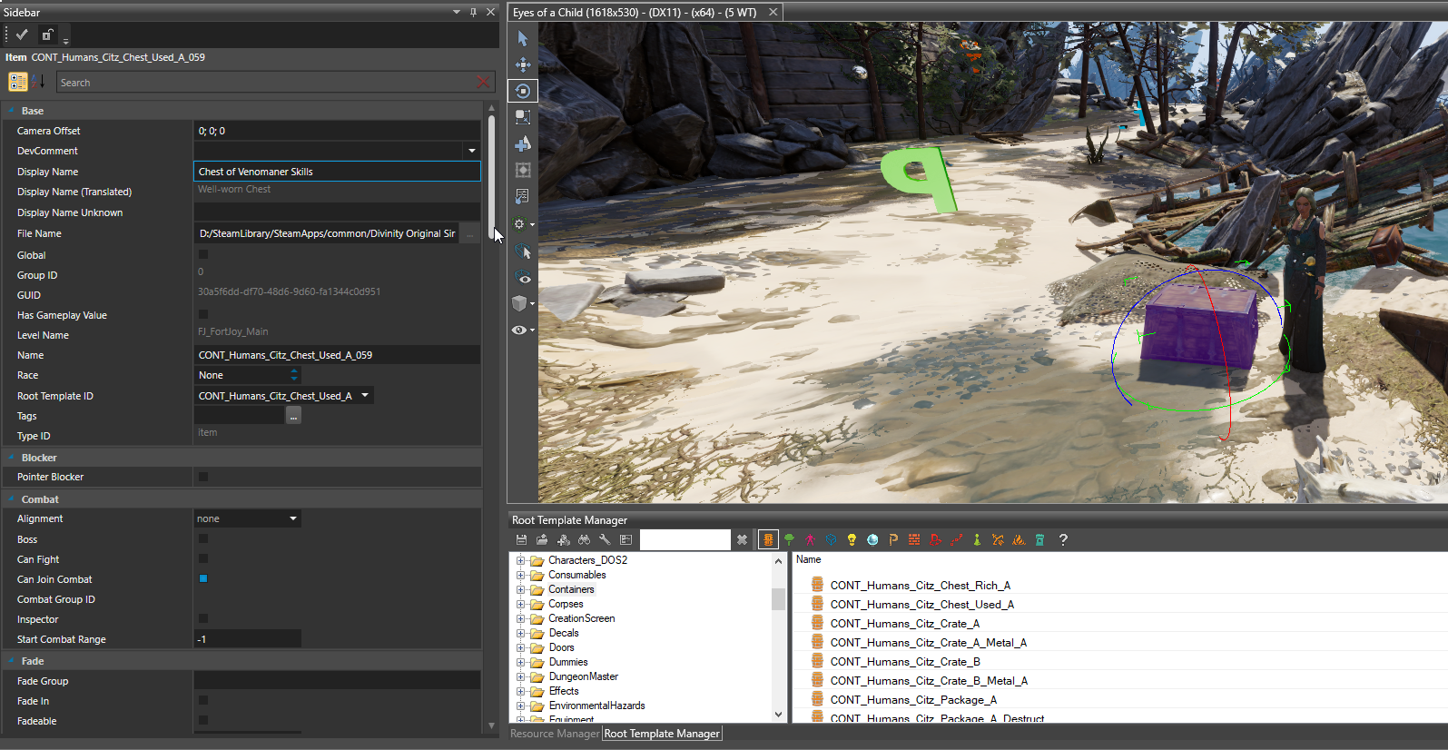This screenshot has height=750, width=1448.
Task: Select the green trash bin filter icon
Action: tap(1039, 539)
